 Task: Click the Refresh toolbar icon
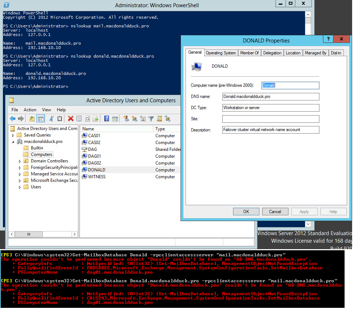[87, 118]
